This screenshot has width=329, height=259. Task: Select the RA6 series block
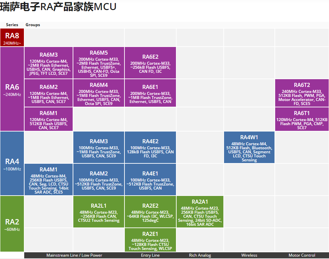click(12, 89)
